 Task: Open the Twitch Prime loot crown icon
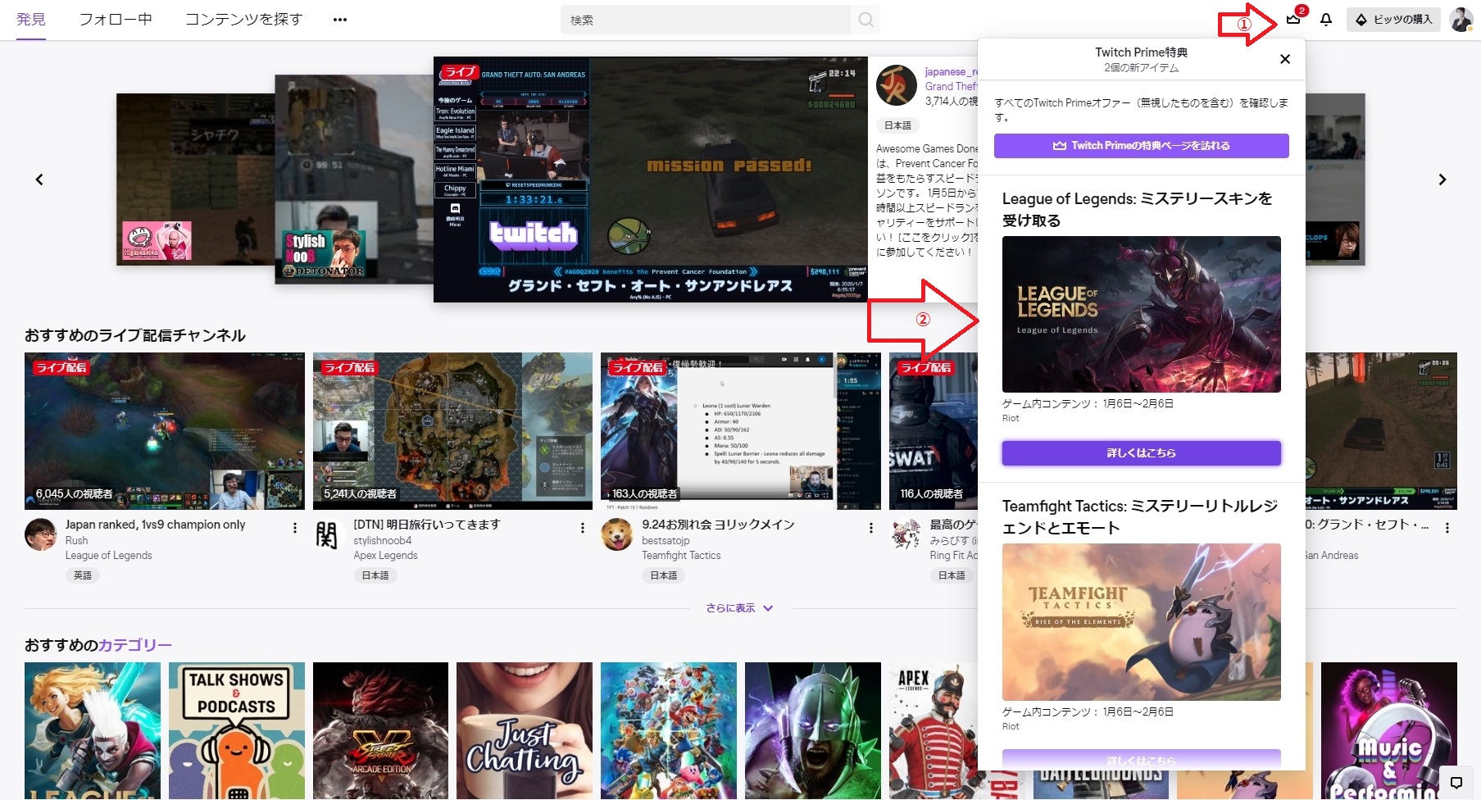(1293, 19)
